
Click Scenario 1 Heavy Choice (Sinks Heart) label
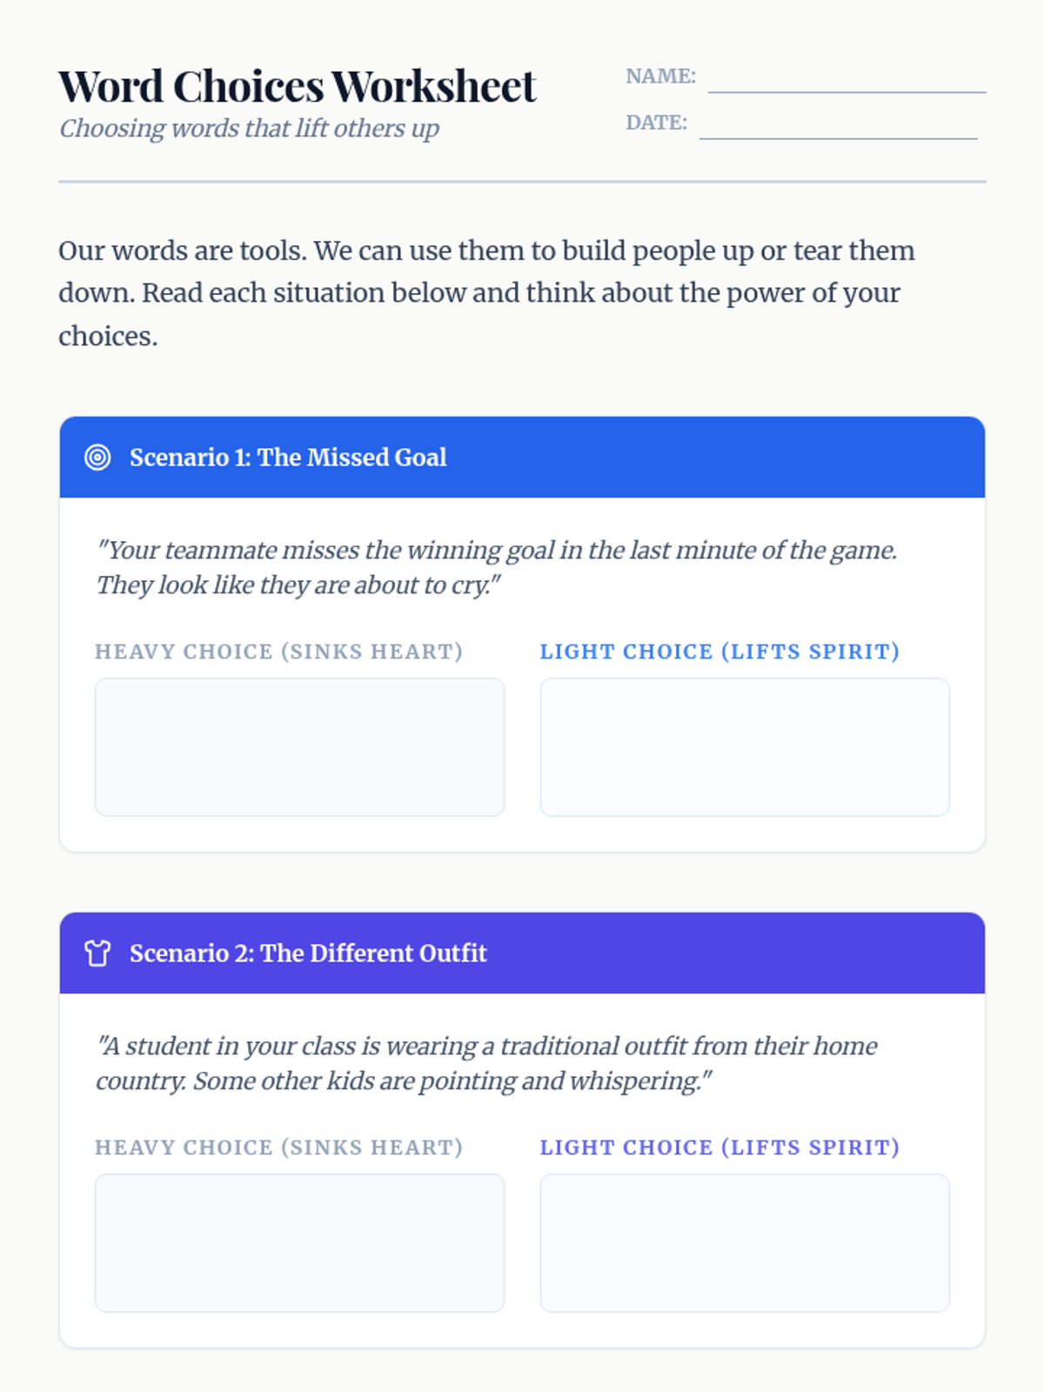point(278,652)
